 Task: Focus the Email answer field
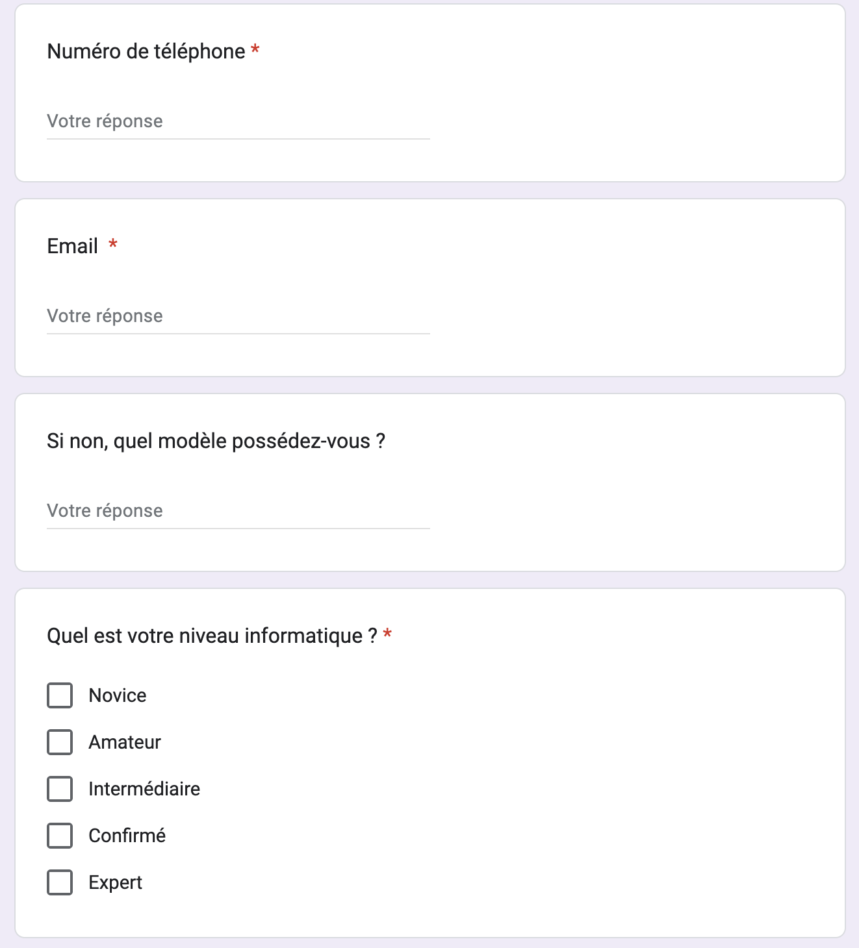pos(238,316)
